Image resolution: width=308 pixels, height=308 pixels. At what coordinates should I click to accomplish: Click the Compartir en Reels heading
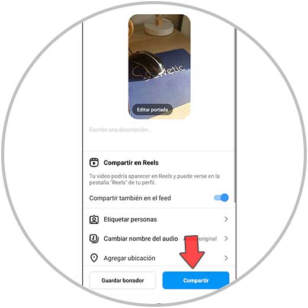pyautogui.click(x=131, y=162)
